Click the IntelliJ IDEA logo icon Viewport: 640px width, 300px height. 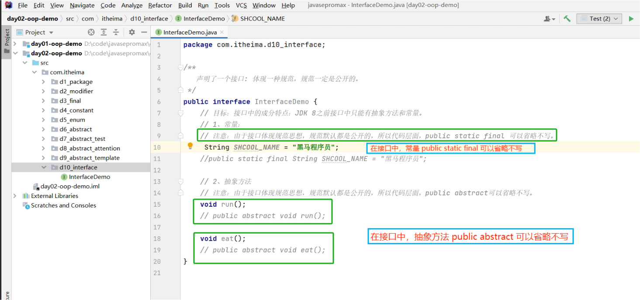(8, 5)
